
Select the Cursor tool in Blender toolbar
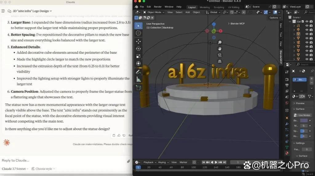138,33
